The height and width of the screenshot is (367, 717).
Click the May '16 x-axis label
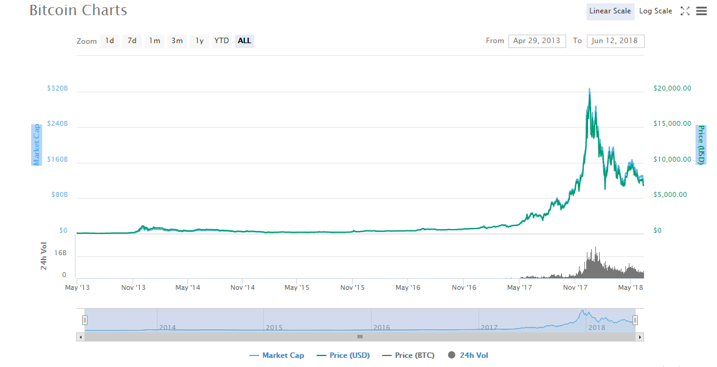(408, 287)
